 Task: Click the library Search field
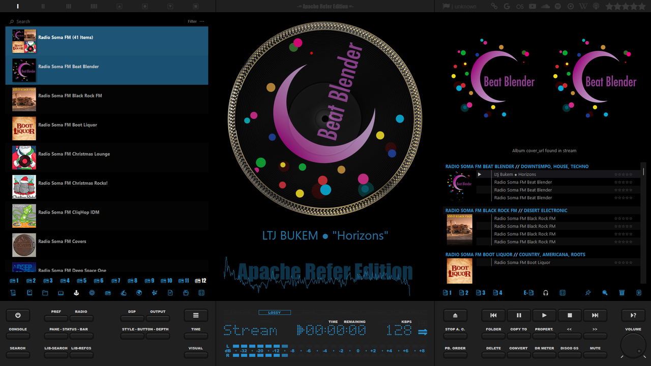click(97, 21)
